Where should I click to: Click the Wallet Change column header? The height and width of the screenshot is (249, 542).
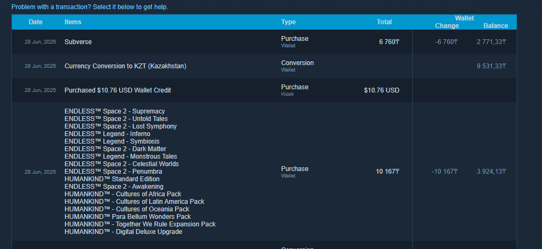pos(447,26)
